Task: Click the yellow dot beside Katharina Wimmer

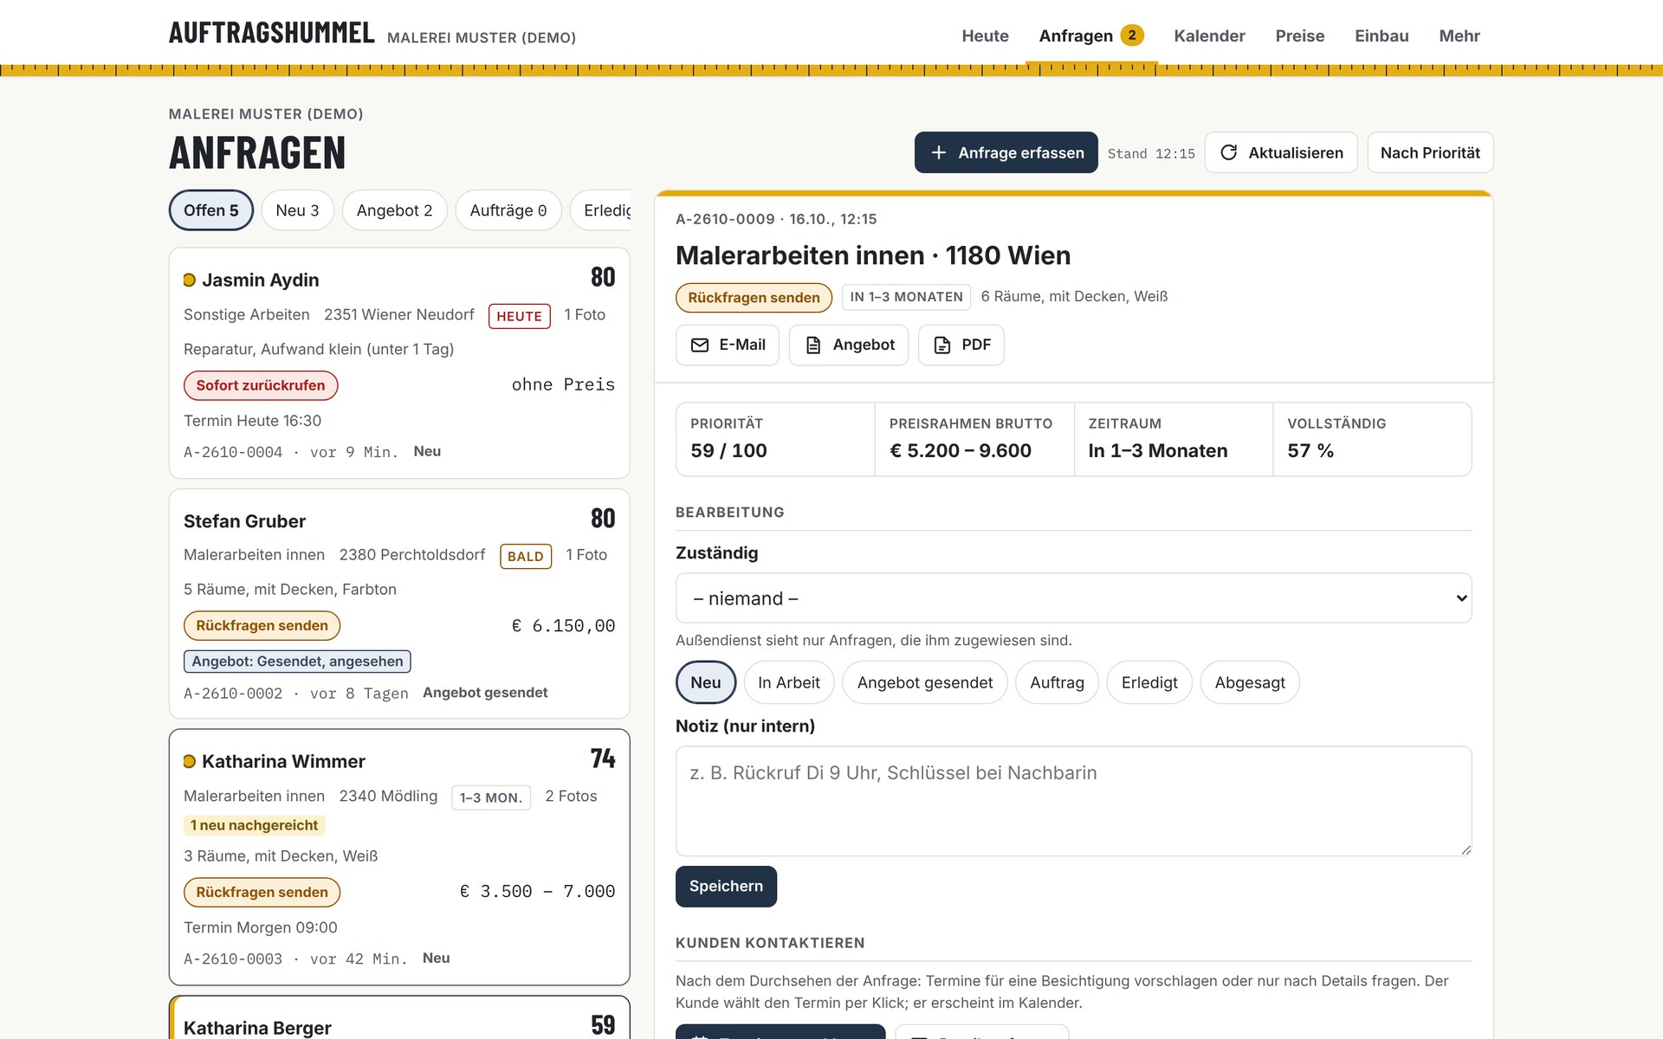Action: 190,761
